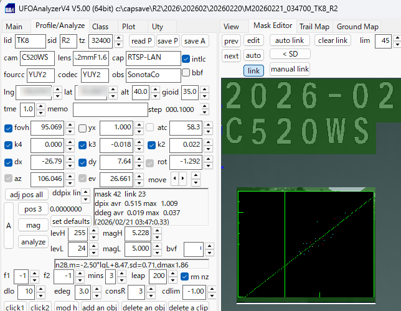Uncheck the dx checkbox
This screenshot has width=401, height=311.
coord(8,162)
